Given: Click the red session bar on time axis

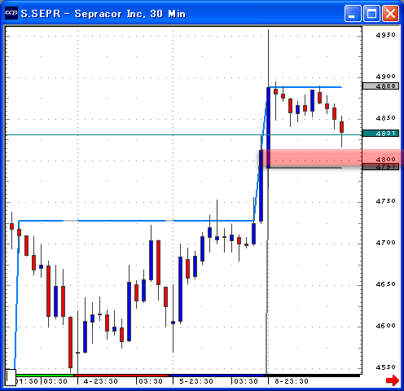Looking at the screenshot, I should pos(121,376).
